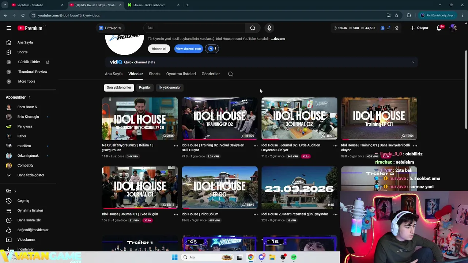Open more options for the Pilot Bölüm video

tap(256, 215)
